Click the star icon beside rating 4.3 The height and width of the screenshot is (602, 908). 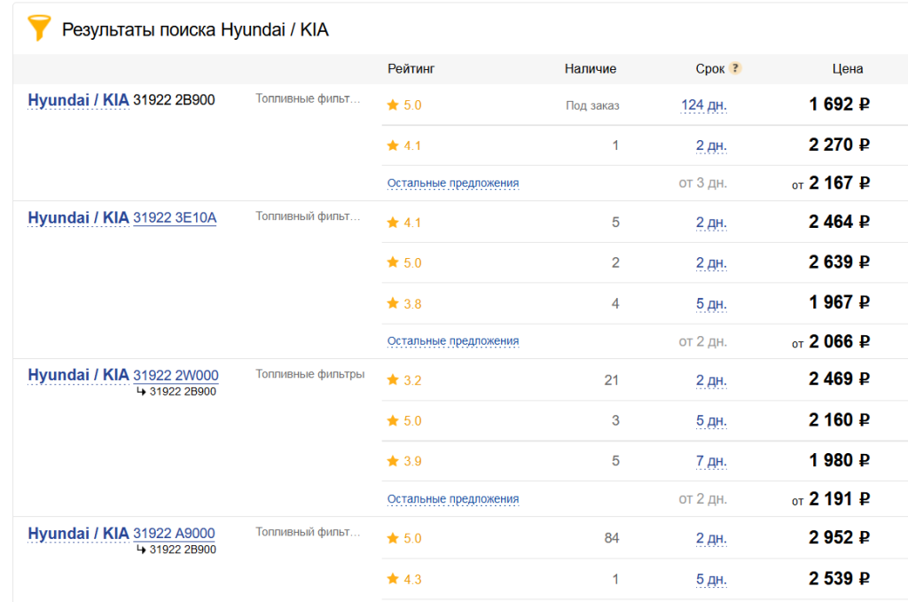pyautogui.click(x=393, y=580)
